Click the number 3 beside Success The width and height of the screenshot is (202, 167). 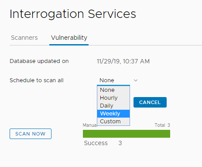tap(120, 143)
